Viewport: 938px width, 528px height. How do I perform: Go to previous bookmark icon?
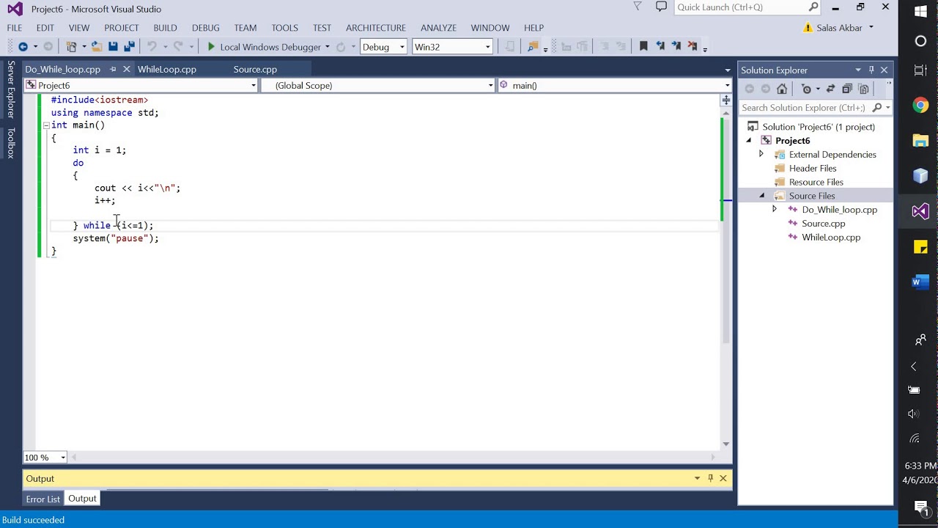(x=660, y=46)
